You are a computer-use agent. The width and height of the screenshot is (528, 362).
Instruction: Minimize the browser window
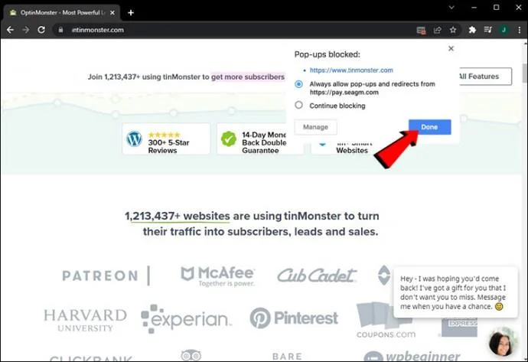pos(474,8)
